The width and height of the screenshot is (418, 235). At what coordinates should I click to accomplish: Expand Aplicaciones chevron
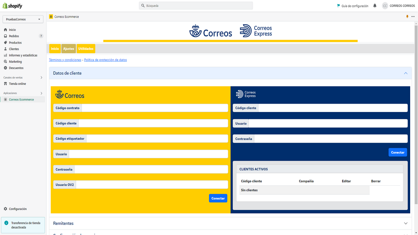click(41, 93)
